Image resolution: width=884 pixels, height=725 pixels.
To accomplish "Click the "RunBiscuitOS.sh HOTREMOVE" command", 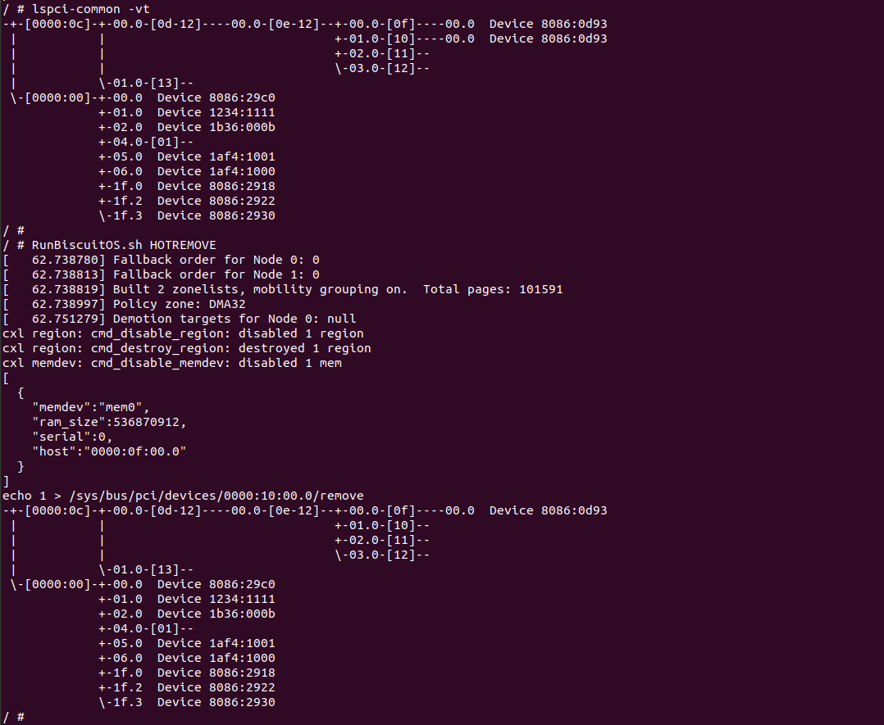I will pyautogui.click(x=124, y=245).
